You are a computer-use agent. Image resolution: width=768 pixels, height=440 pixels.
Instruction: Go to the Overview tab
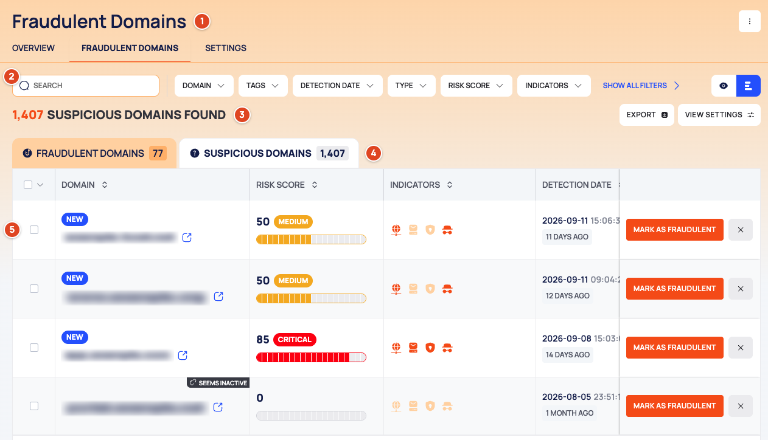pos(33,48)
